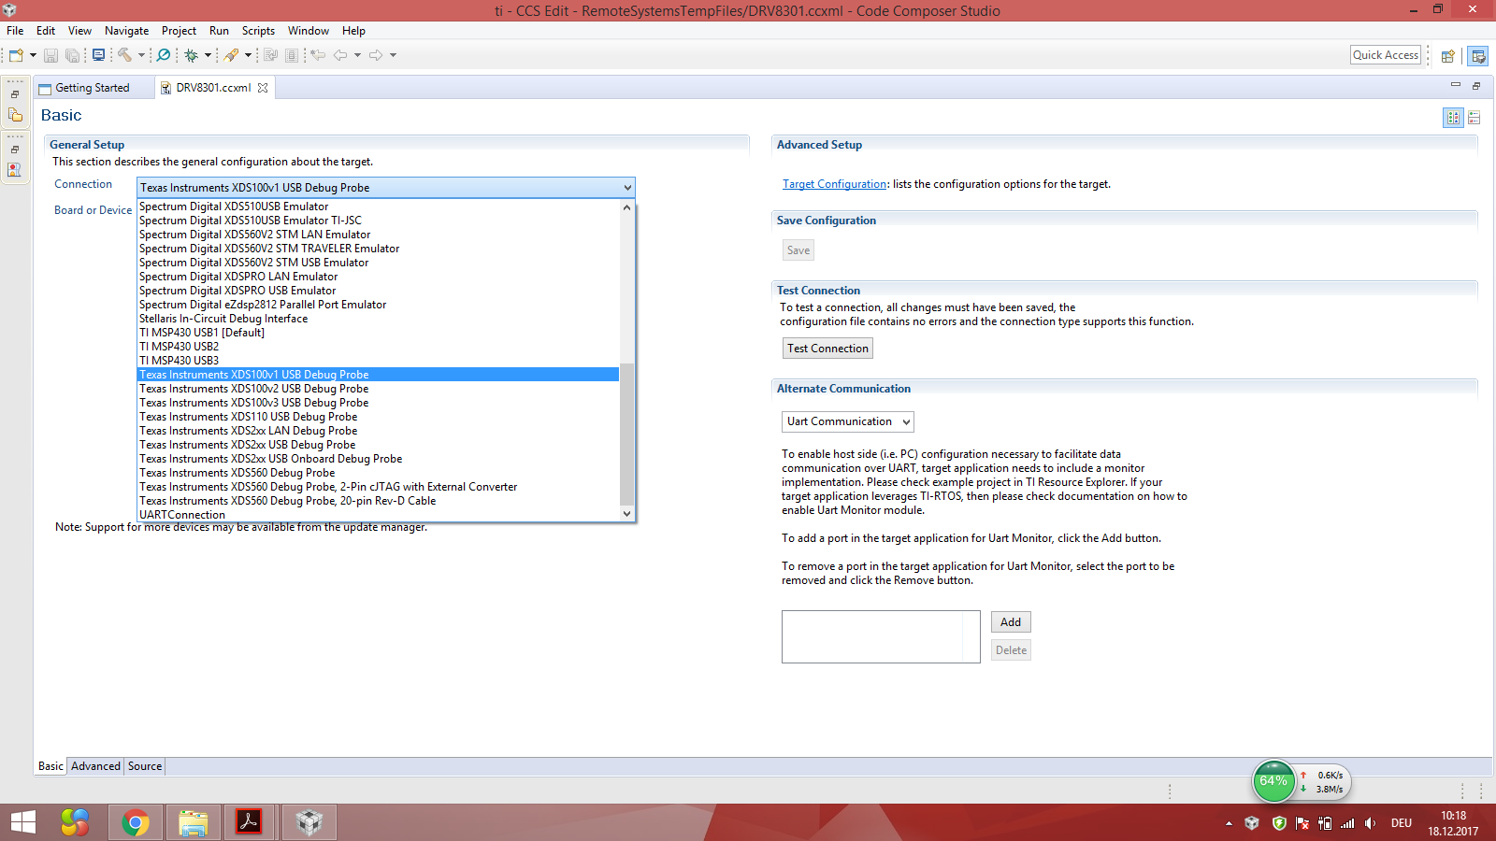Select Spectrum Digital XDS510USB Emulator TI-JSC
This screenshot has height=841, width=1496.
[x=378, y=221]
